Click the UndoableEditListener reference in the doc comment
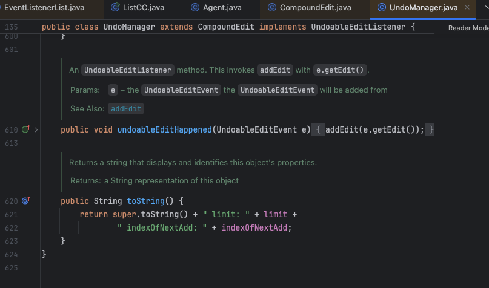Screen dimensions: 489x288 (128, 70)
